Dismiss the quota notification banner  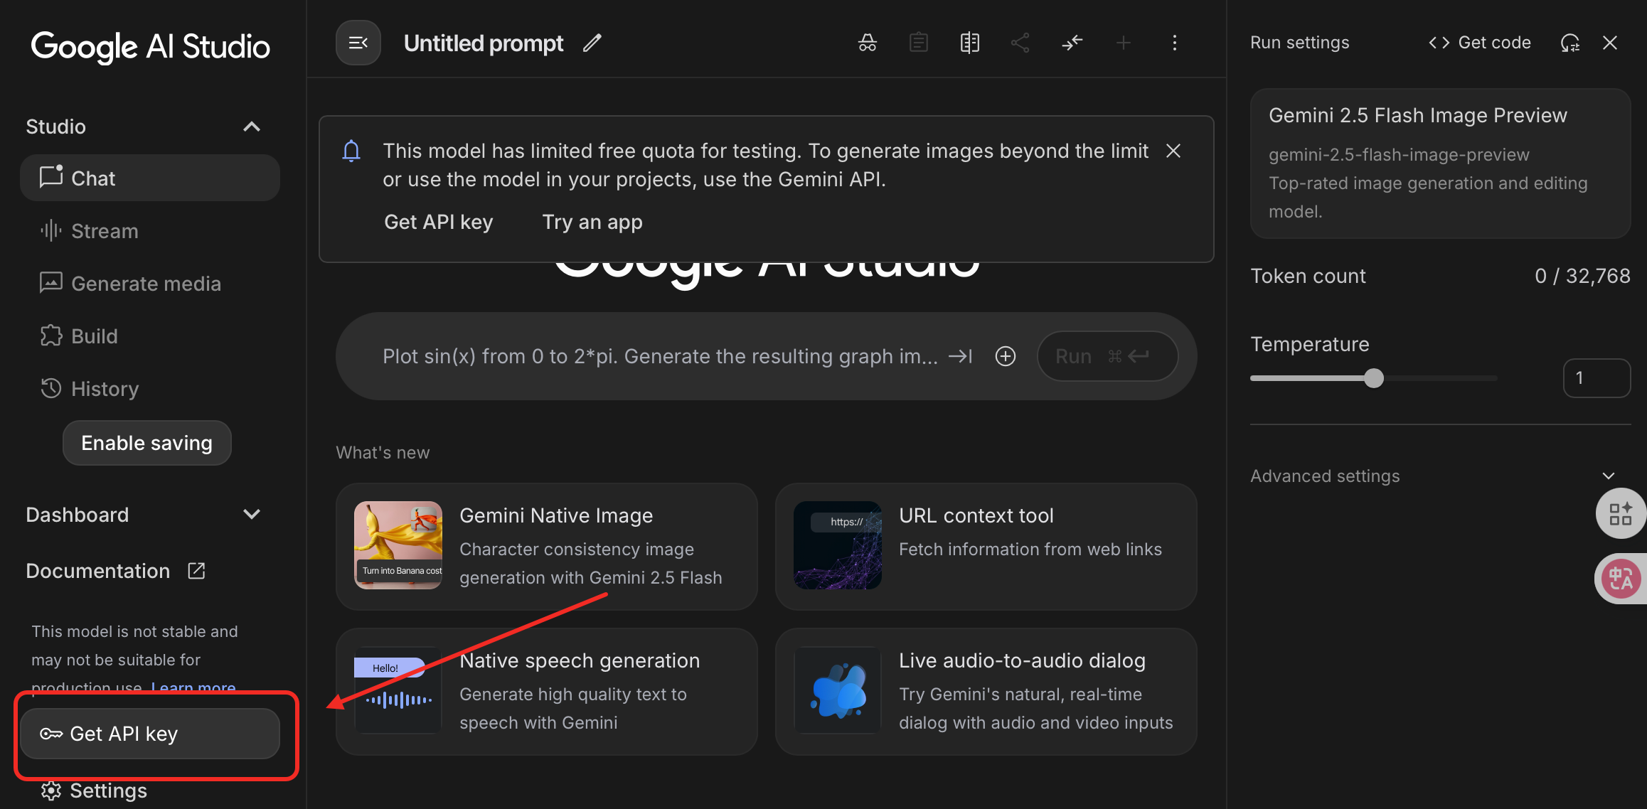point(1173,151)
